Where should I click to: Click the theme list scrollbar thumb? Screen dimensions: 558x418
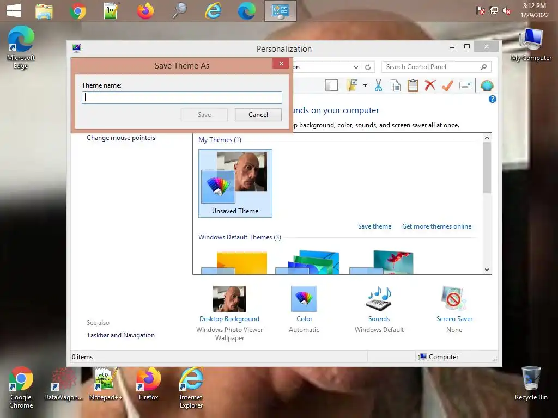(x=487, y=168)
